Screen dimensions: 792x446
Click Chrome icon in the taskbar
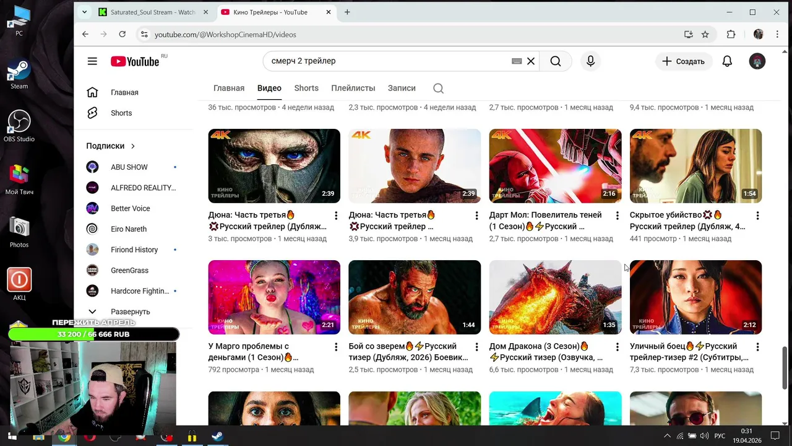click(x=64, y=435)
